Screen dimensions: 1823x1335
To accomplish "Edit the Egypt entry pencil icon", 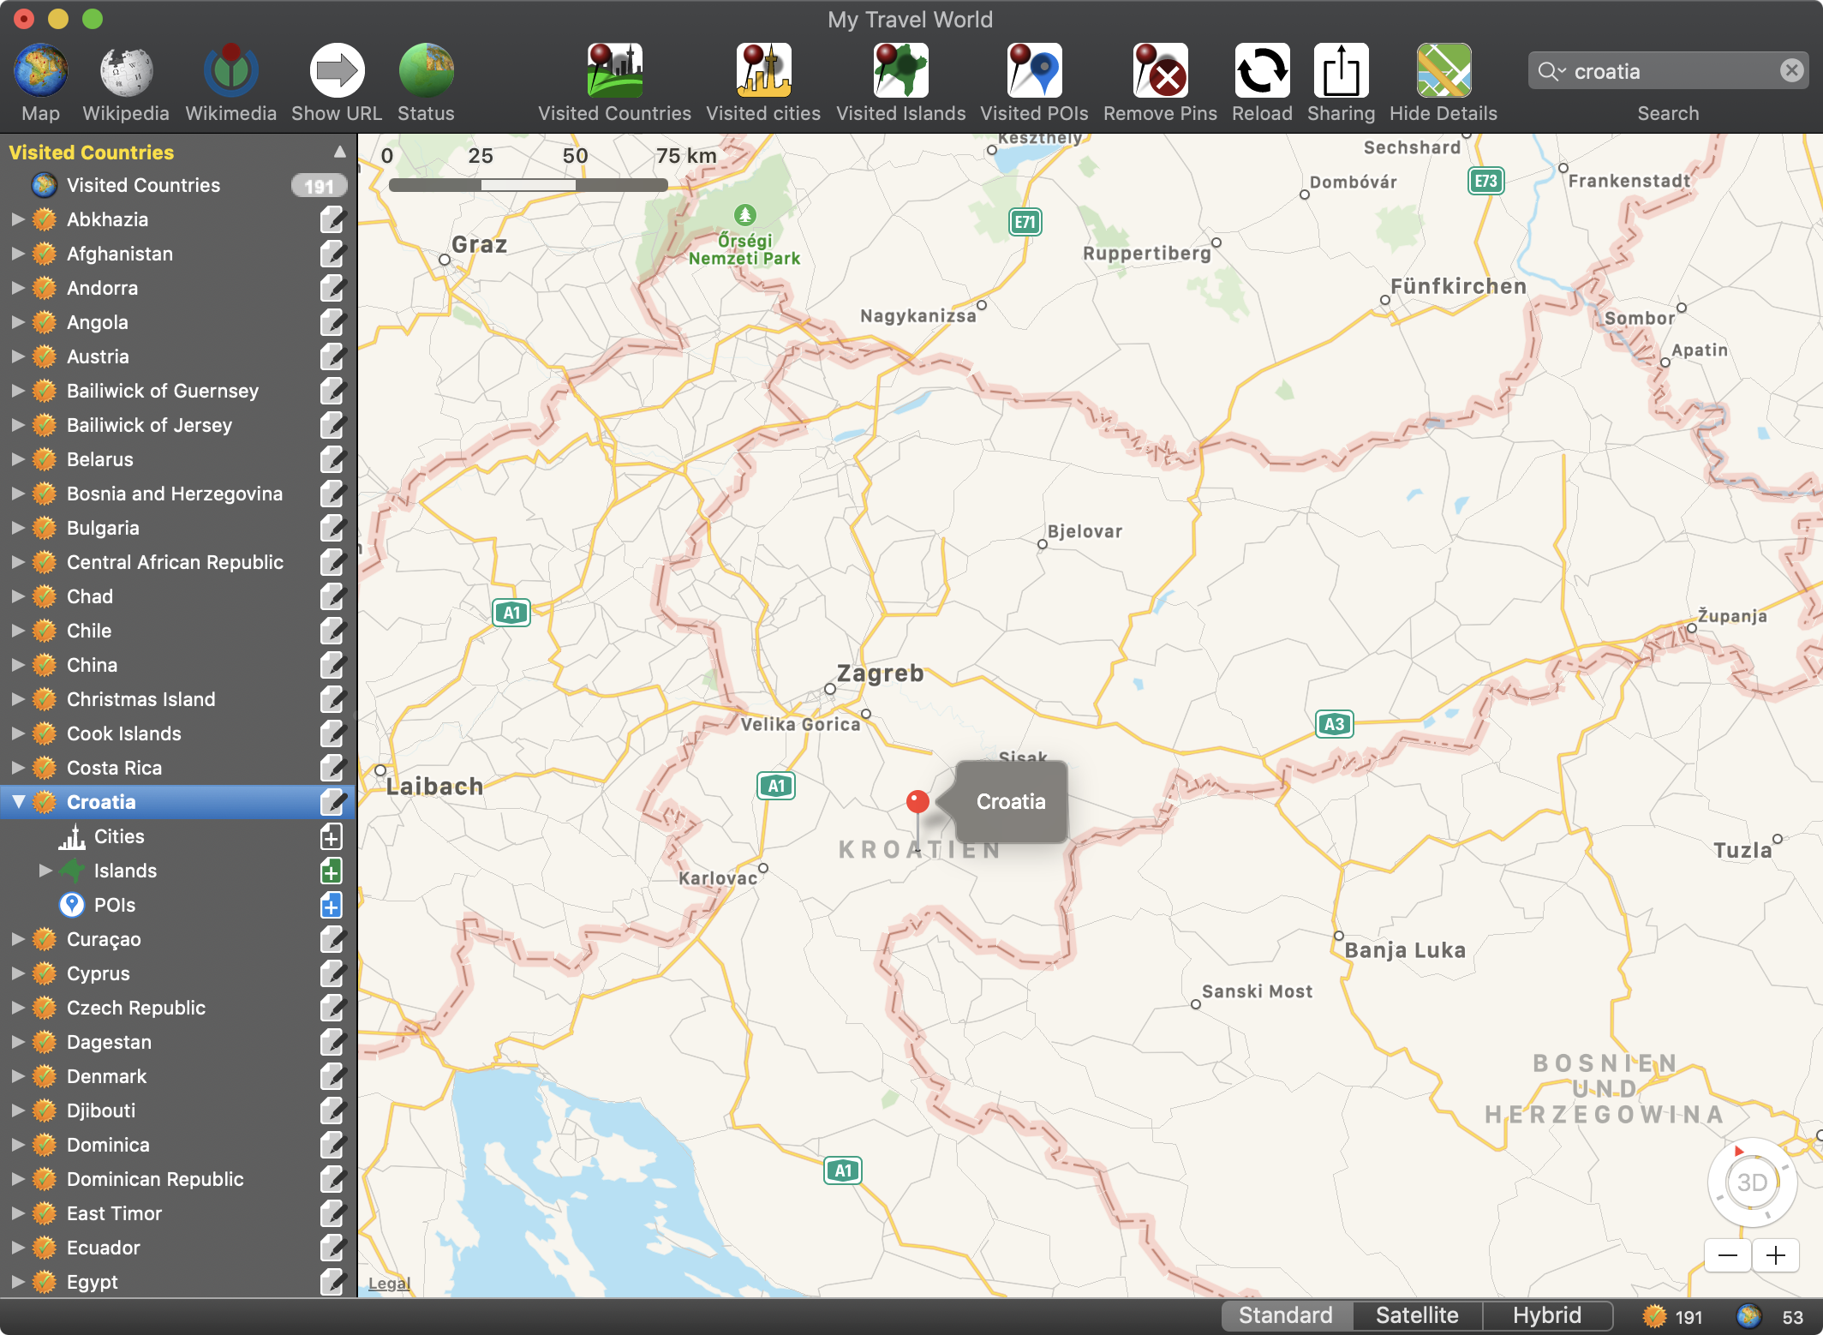I will point(332,1282).
